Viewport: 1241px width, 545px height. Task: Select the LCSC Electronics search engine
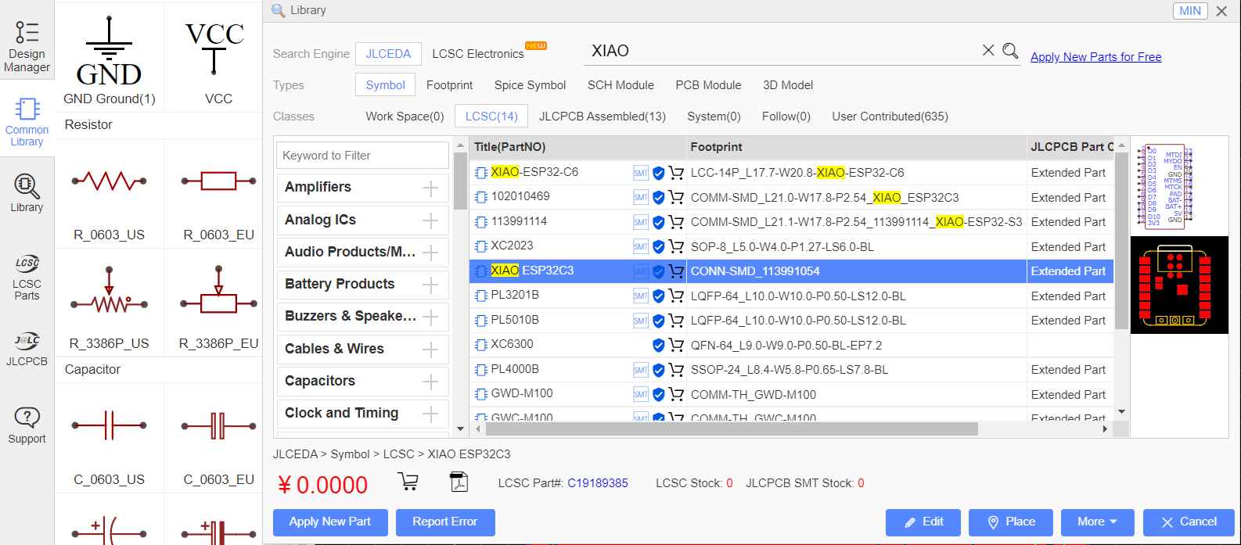(478, 54)
